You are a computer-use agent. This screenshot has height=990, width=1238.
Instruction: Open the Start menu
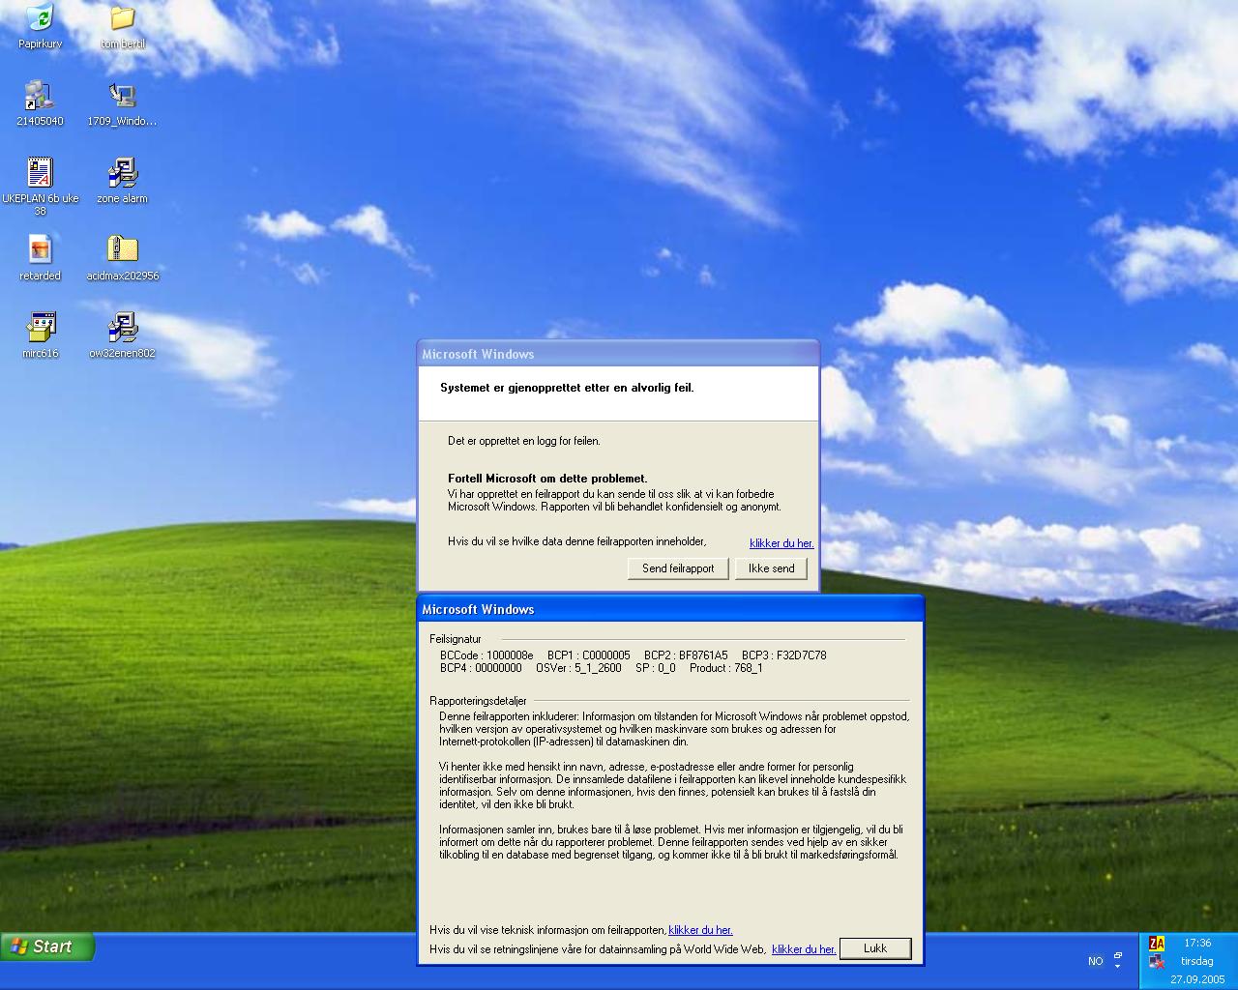pos(47,946)
